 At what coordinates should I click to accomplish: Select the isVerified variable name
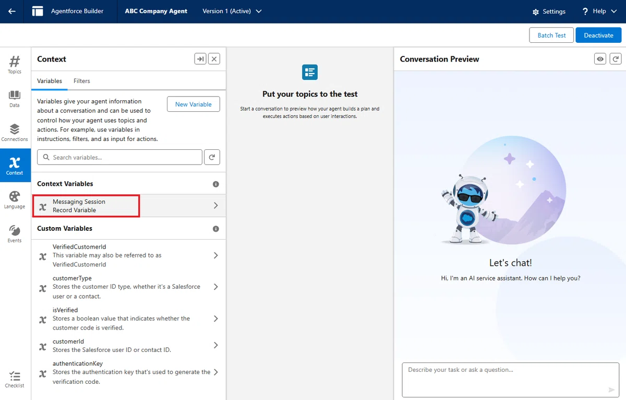65,310
